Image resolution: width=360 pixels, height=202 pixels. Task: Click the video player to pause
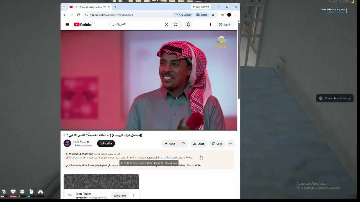(149, 80)
